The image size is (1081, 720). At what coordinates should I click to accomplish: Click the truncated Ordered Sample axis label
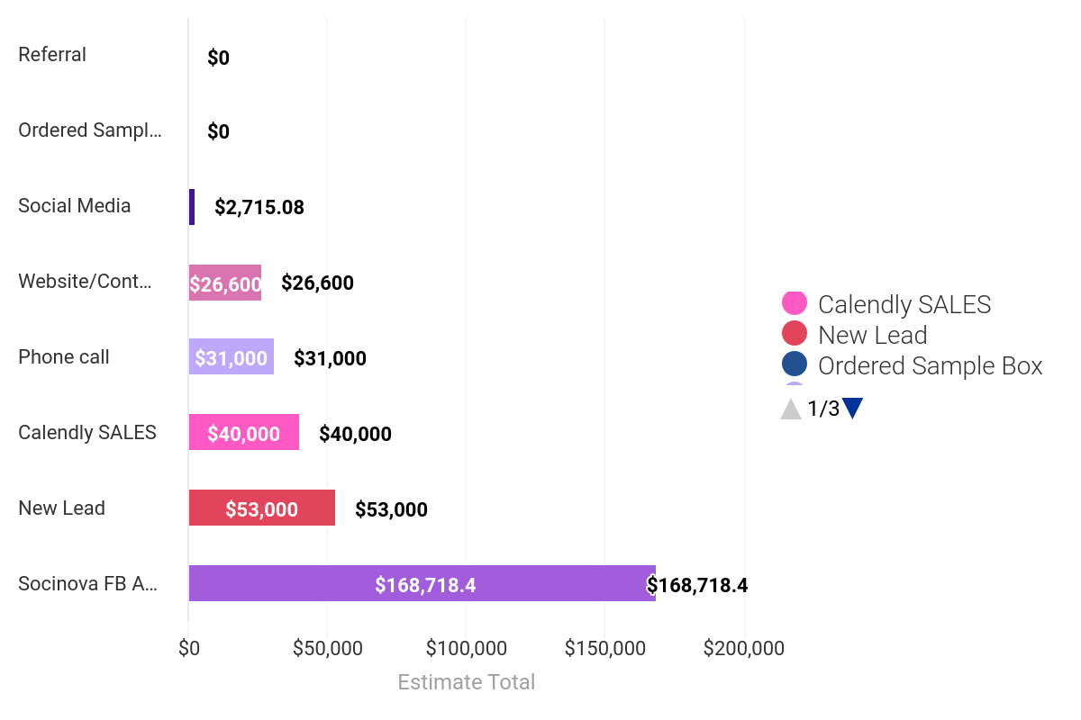90,130
